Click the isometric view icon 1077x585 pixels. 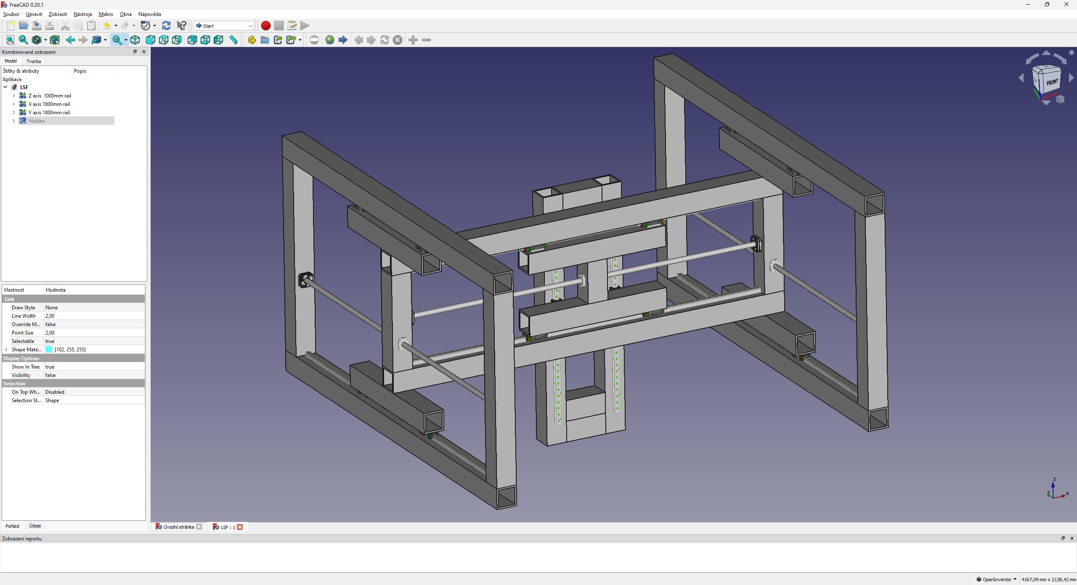[135, 40]
